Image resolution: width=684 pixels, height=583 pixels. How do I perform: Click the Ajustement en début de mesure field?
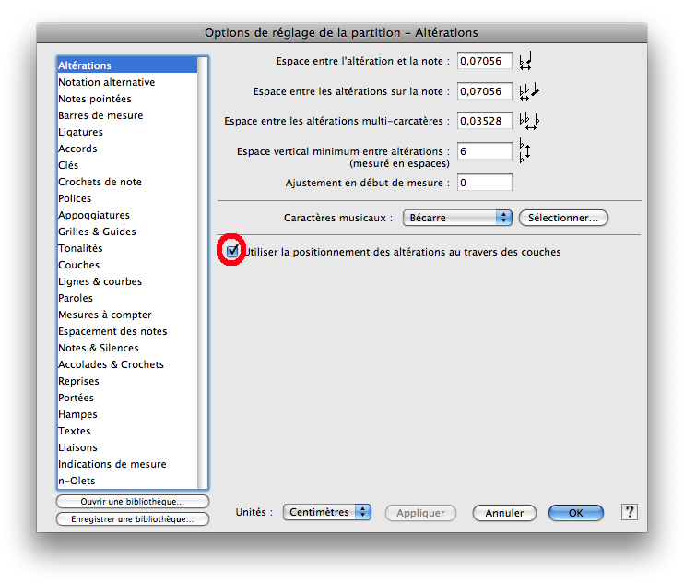coord(484,183)
